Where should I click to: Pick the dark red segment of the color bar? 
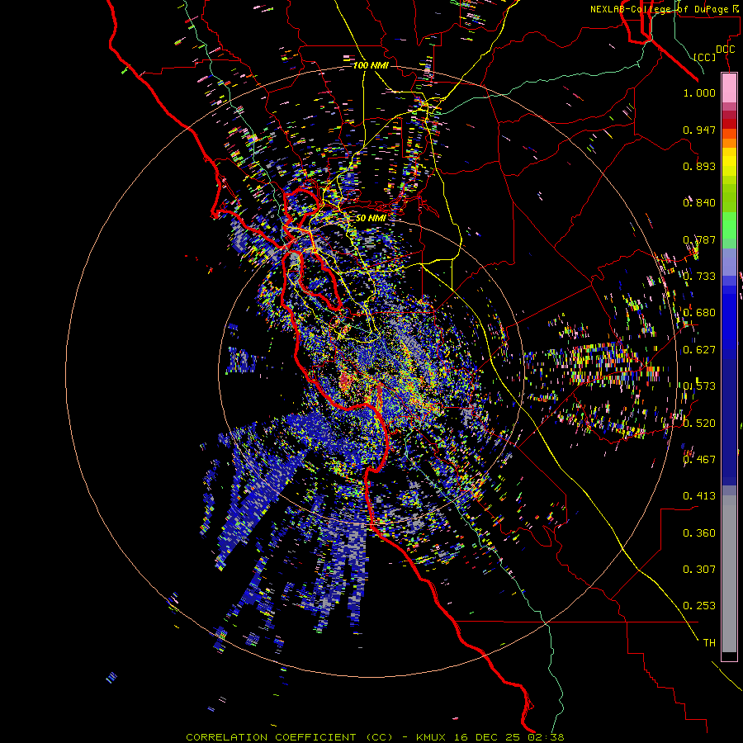point(729,123)
